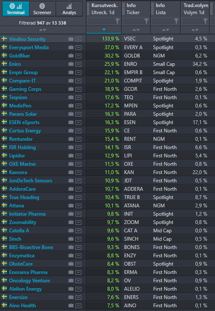The image size is (215, 311).
Task: Open portfolio icon for Sinch
Action: pos(71,239)
